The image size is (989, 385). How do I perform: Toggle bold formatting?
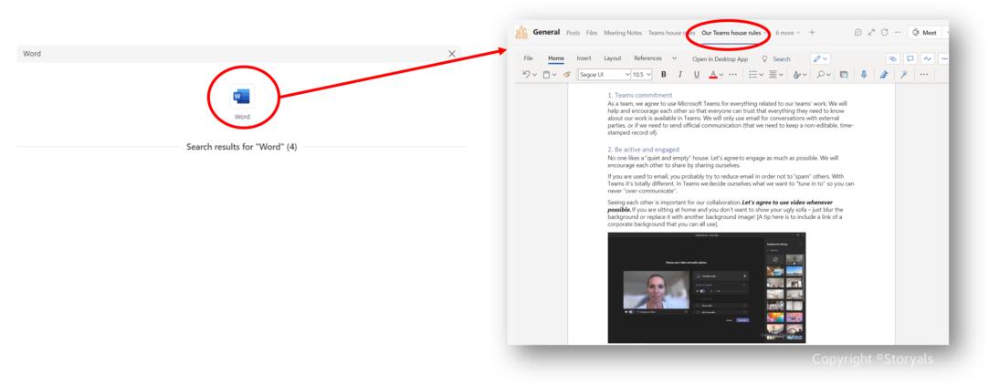click(x=664, y=74)
